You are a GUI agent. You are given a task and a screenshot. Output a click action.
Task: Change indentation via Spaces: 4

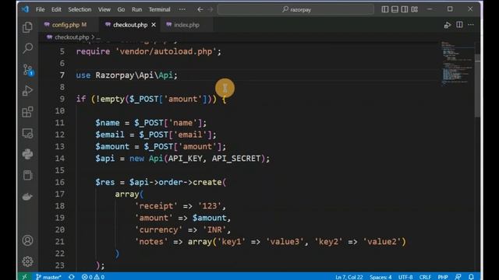coord(380,277)
